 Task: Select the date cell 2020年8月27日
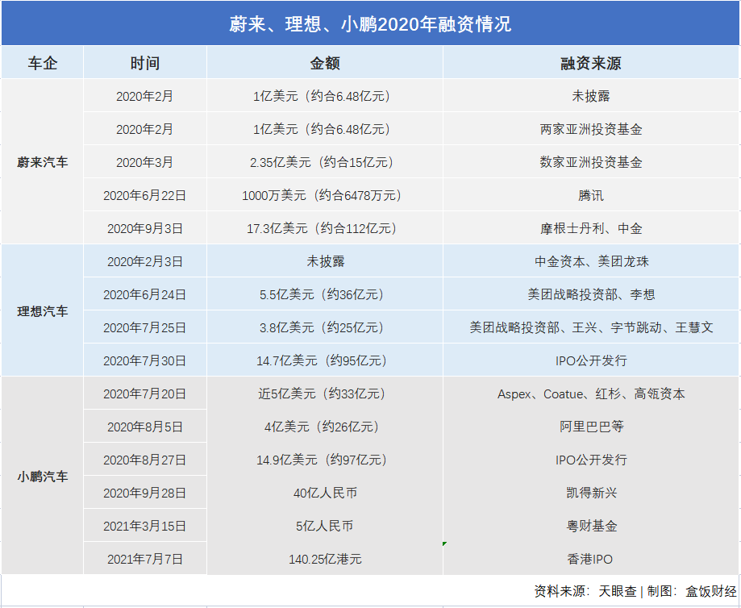tap(145, 460)
